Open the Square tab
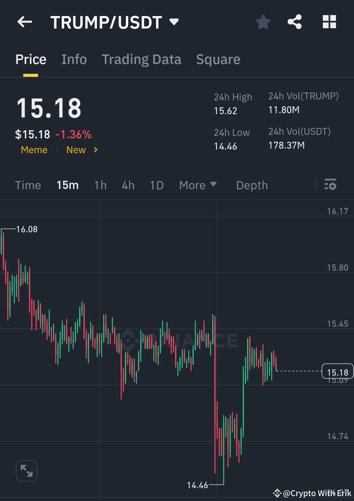This screenshot has height=501, width=354. (x=218, y=59)
